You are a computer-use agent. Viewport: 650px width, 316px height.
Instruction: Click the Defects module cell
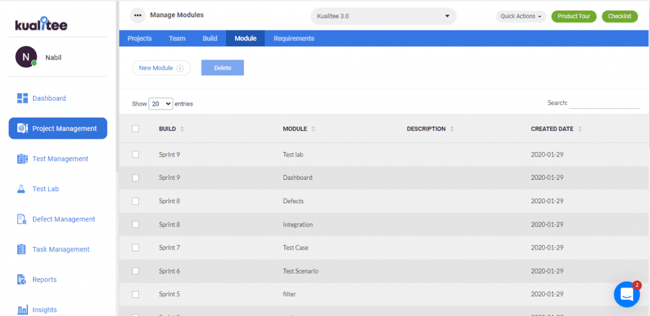coord(293,201)
